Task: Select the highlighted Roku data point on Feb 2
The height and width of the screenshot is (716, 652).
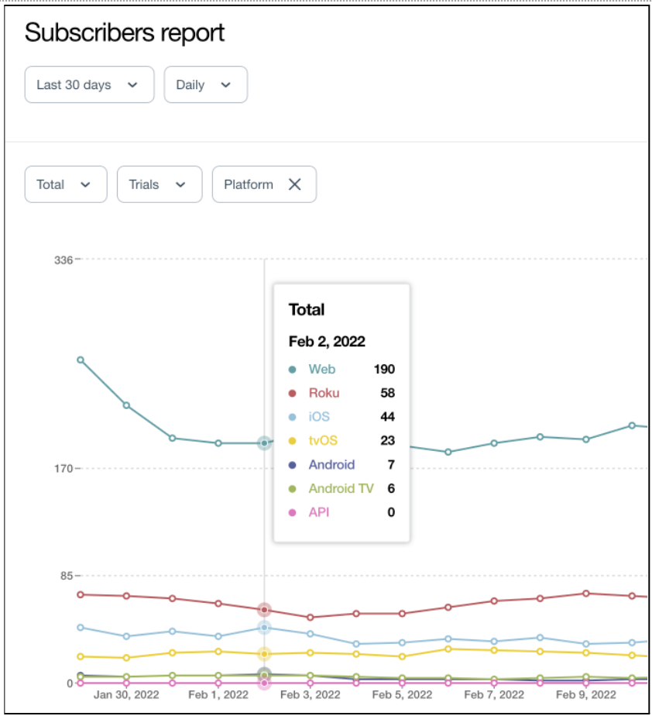Action: click(264, 610)
